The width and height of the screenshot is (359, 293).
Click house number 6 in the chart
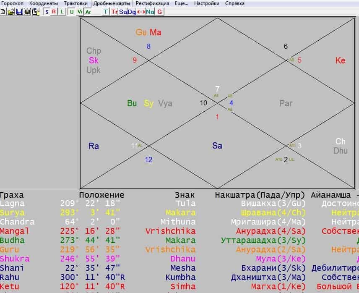(x=286, y=46)
